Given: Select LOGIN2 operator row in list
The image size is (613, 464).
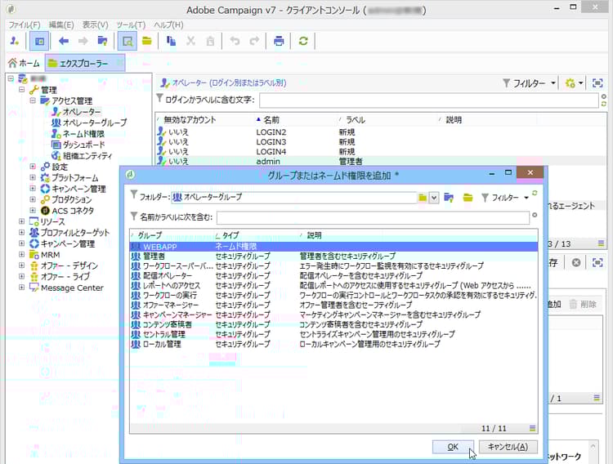Looking at the screenshot, I should pos(381,132).
